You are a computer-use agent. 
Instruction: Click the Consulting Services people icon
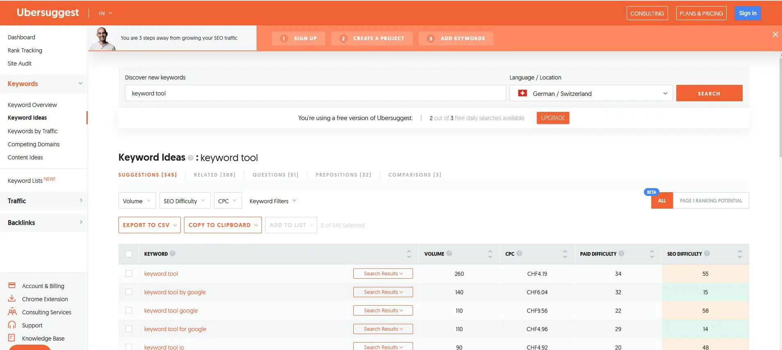(x=12, y=312)
